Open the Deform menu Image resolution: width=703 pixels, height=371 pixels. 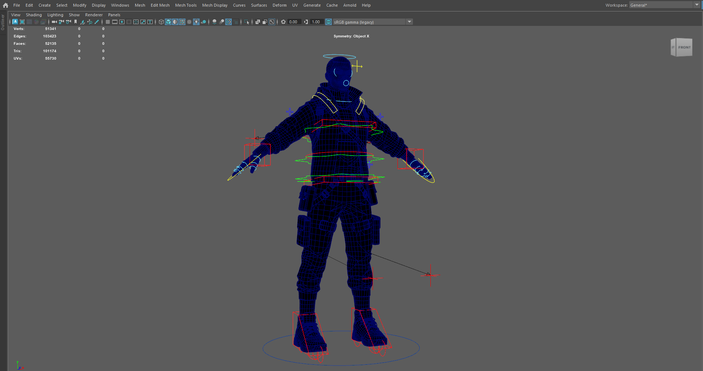[x=280, y=5]
